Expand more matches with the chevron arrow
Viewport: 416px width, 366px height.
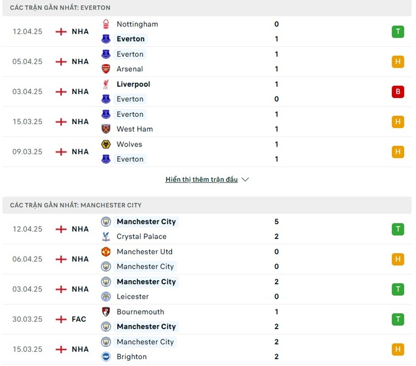(245, 179)
